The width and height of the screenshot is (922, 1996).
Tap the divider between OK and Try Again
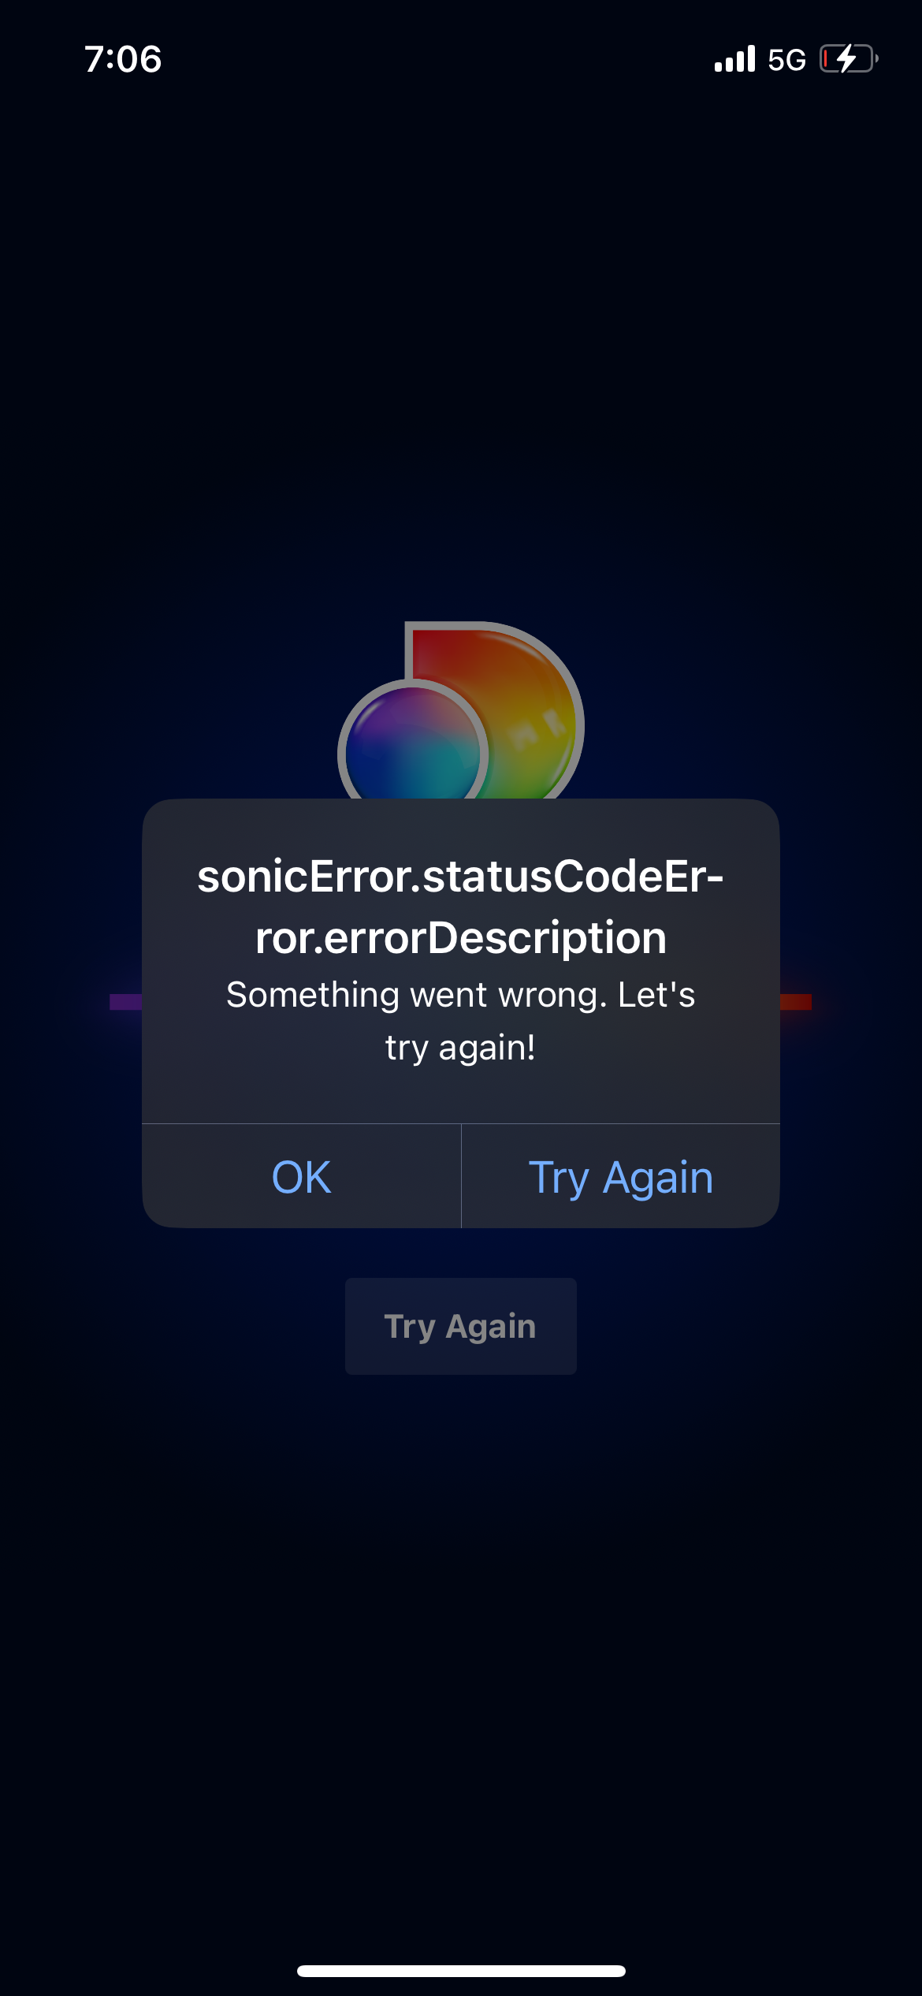pos(461,1175)
